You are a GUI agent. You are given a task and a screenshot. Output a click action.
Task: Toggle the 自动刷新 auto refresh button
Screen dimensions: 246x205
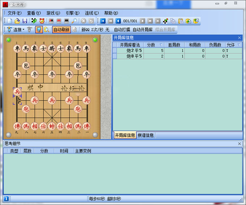coord(61,30)
